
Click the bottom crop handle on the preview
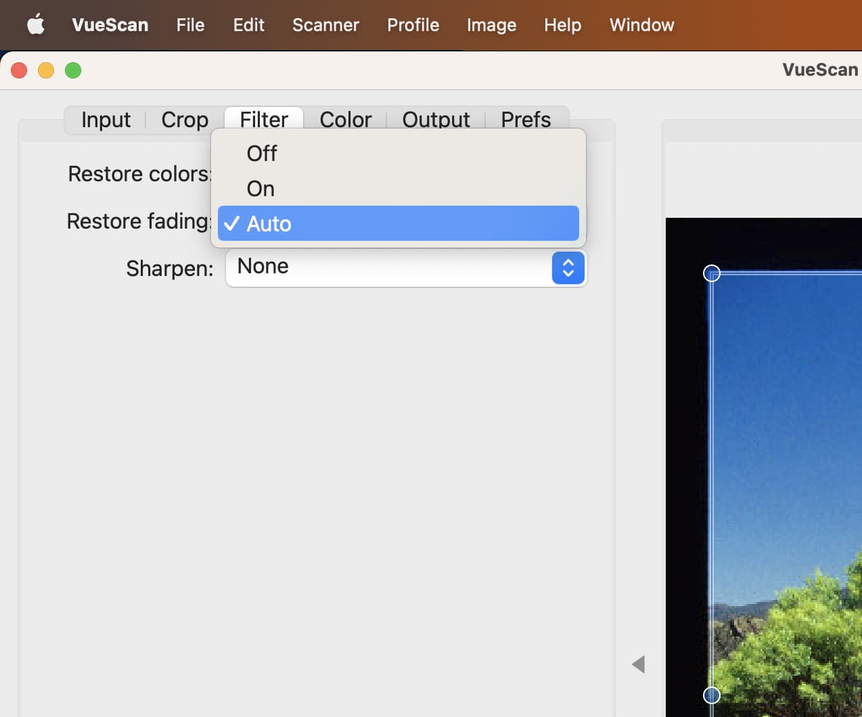click(x=710, y=695)
